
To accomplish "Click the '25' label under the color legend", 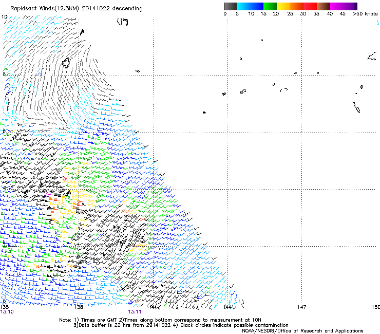I will coord(290,14).
